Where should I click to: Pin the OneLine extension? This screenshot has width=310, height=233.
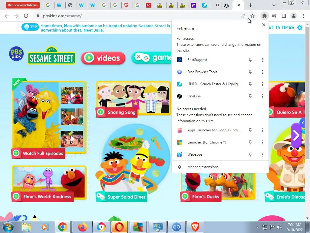point(250,96)
